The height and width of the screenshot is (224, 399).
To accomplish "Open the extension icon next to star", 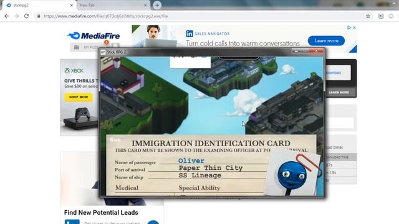I will (381, 16).
